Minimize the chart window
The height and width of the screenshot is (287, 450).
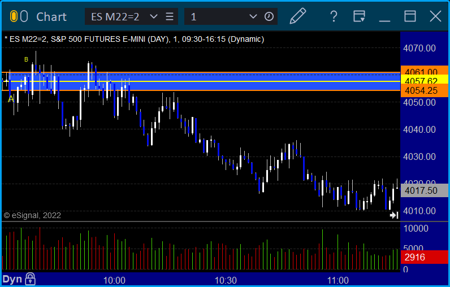tap(384, 21)
